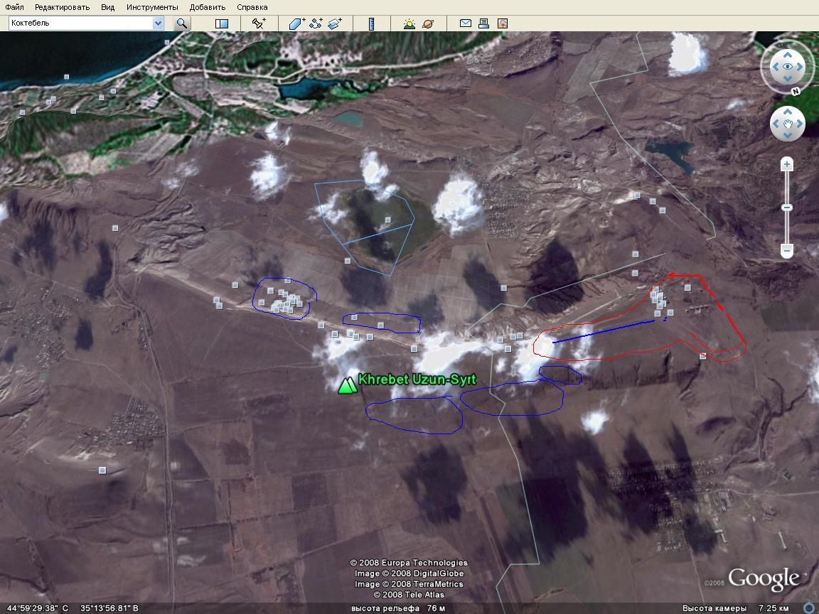Click the Khrebet Uzun-Syrt mountain placemark

[347, 385]
